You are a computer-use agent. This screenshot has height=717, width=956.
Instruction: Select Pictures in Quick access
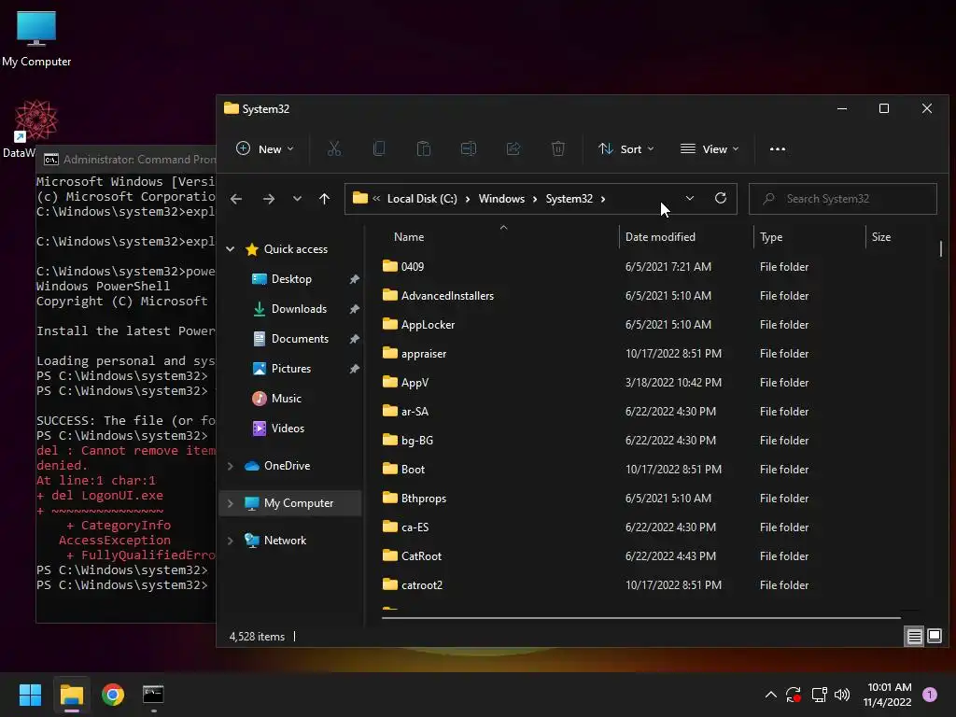(291, 369)
